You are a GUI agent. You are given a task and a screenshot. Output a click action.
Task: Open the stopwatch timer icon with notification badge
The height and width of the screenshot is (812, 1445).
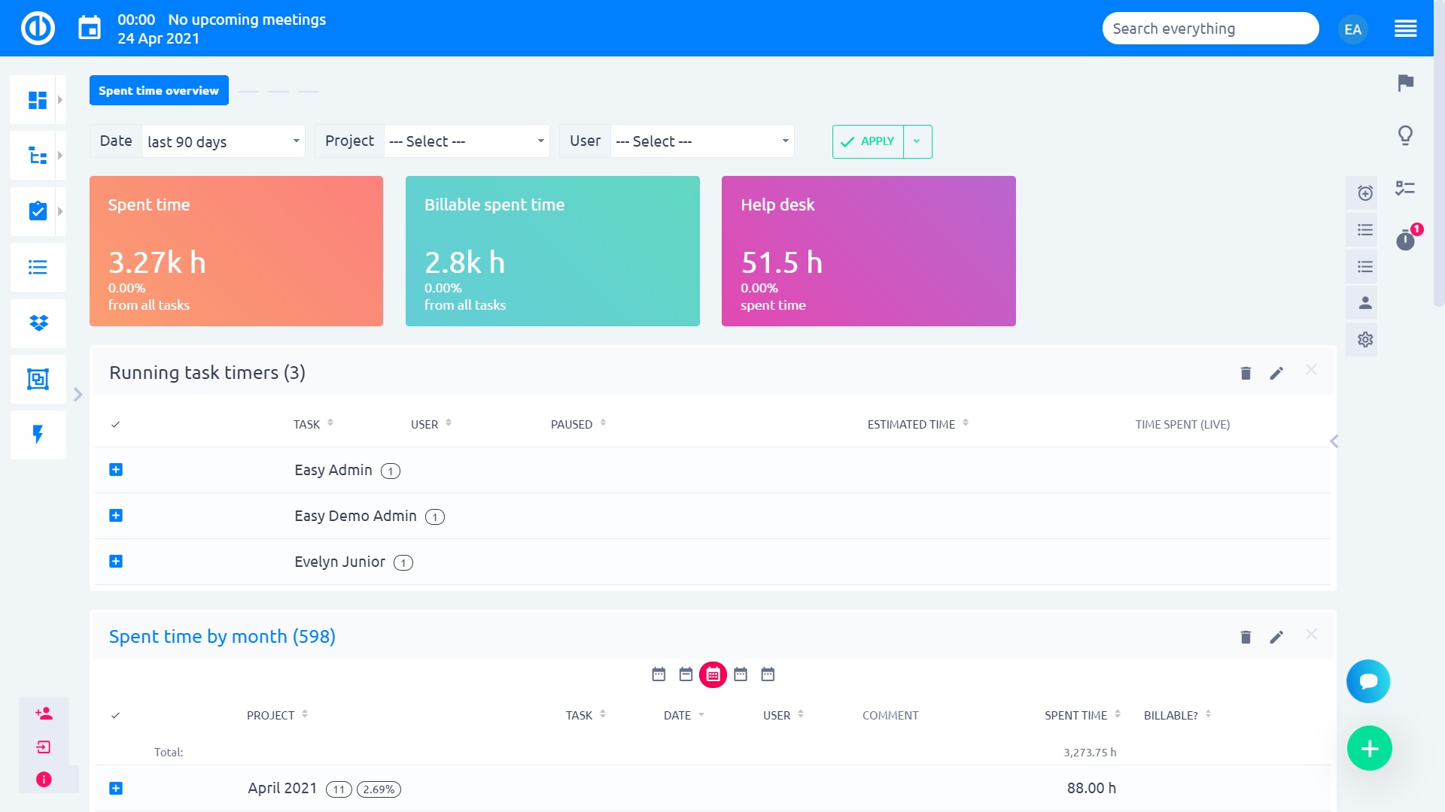click(1405, 241)
